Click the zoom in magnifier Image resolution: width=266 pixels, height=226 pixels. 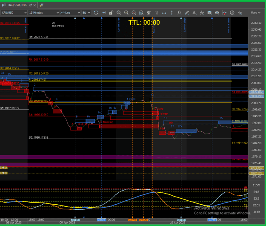pos(126,12)
